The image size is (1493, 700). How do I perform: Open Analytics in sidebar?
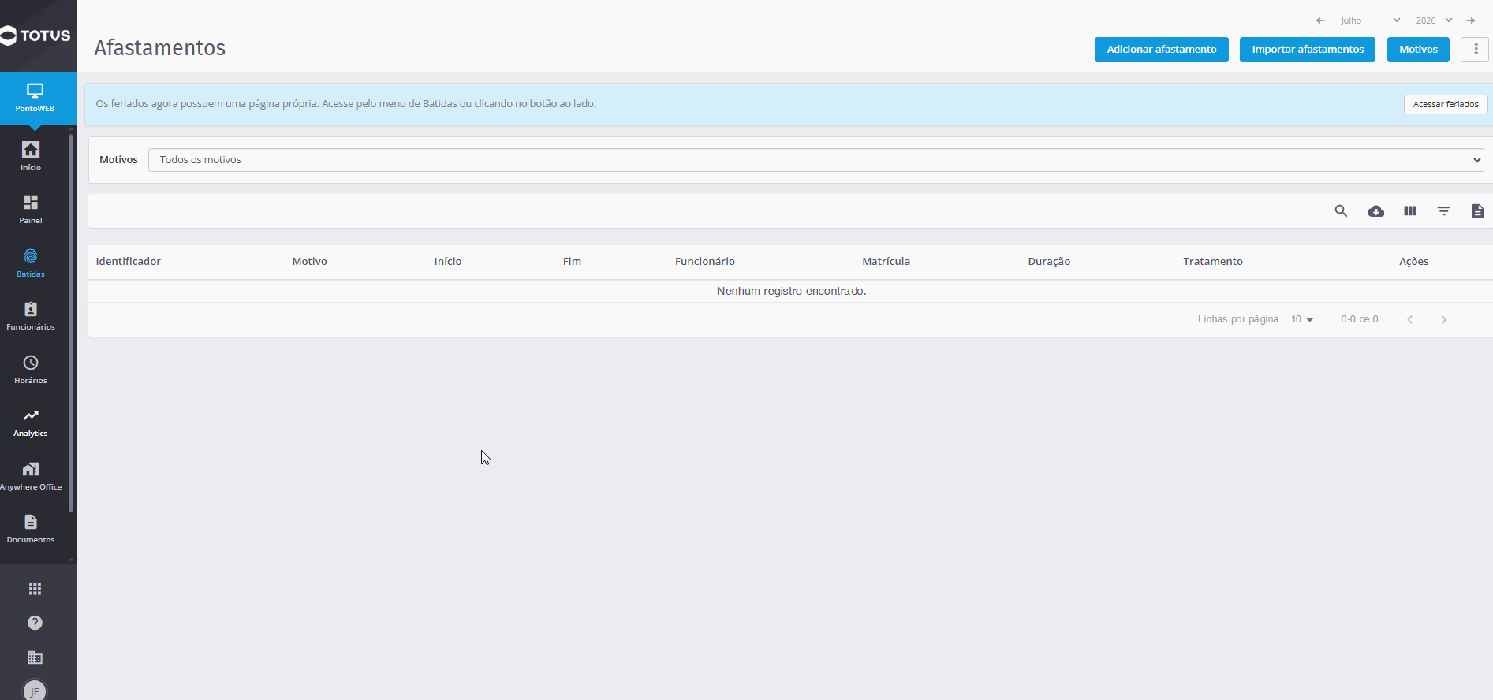tap(31, 423)
